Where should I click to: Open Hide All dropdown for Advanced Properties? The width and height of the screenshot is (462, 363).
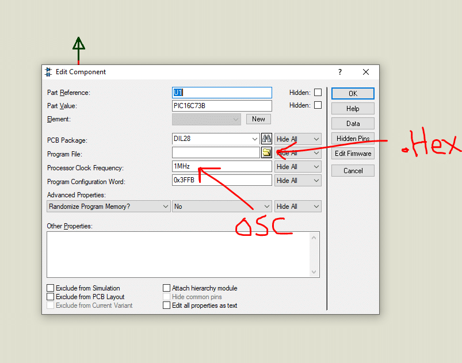point(297,207)
